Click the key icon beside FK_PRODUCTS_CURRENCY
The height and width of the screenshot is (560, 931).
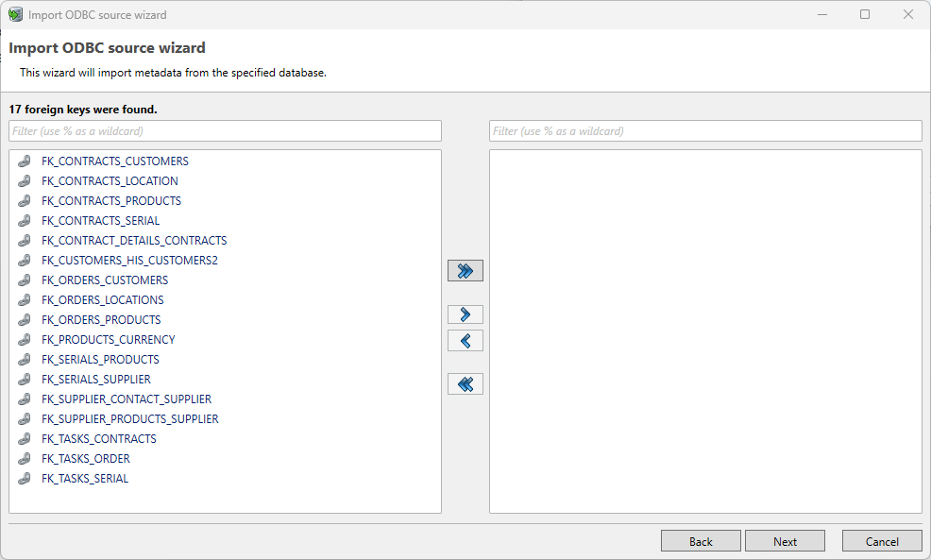[24, 339]
